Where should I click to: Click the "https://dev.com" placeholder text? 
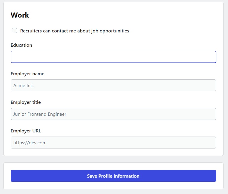click(x=30, y=143)
